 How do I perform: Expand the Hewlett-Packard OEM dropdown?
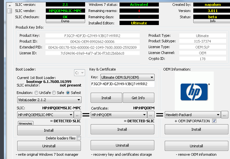coord(193,115)
